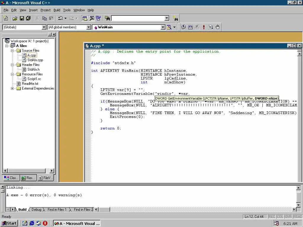Select ReadMe.txt in the file tree
303x227 pixels.
30,84
